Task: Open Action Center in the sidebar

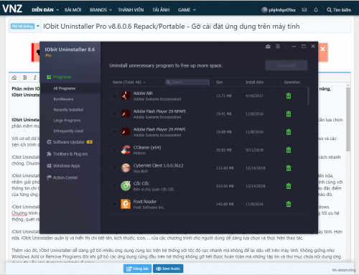Action: point(62,177)
